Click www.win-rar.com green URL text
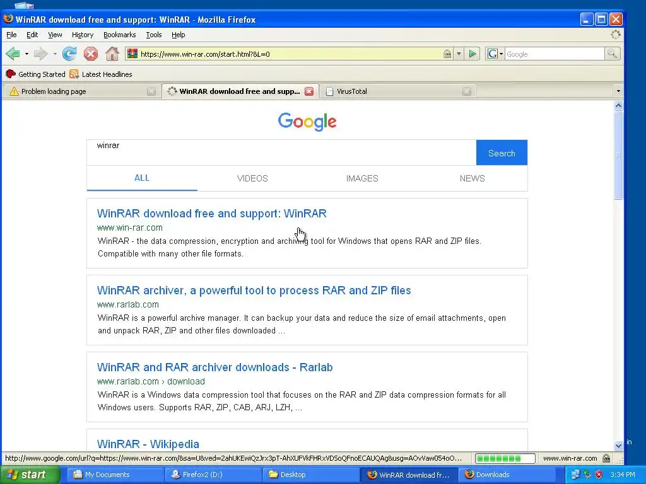This screenshot has width=646, height=484. (x=130, y=228)
